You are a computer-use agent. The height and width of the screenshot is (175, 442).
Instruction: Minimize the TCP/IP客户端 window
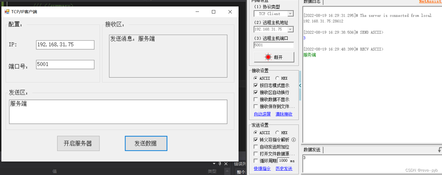(197, 12)
